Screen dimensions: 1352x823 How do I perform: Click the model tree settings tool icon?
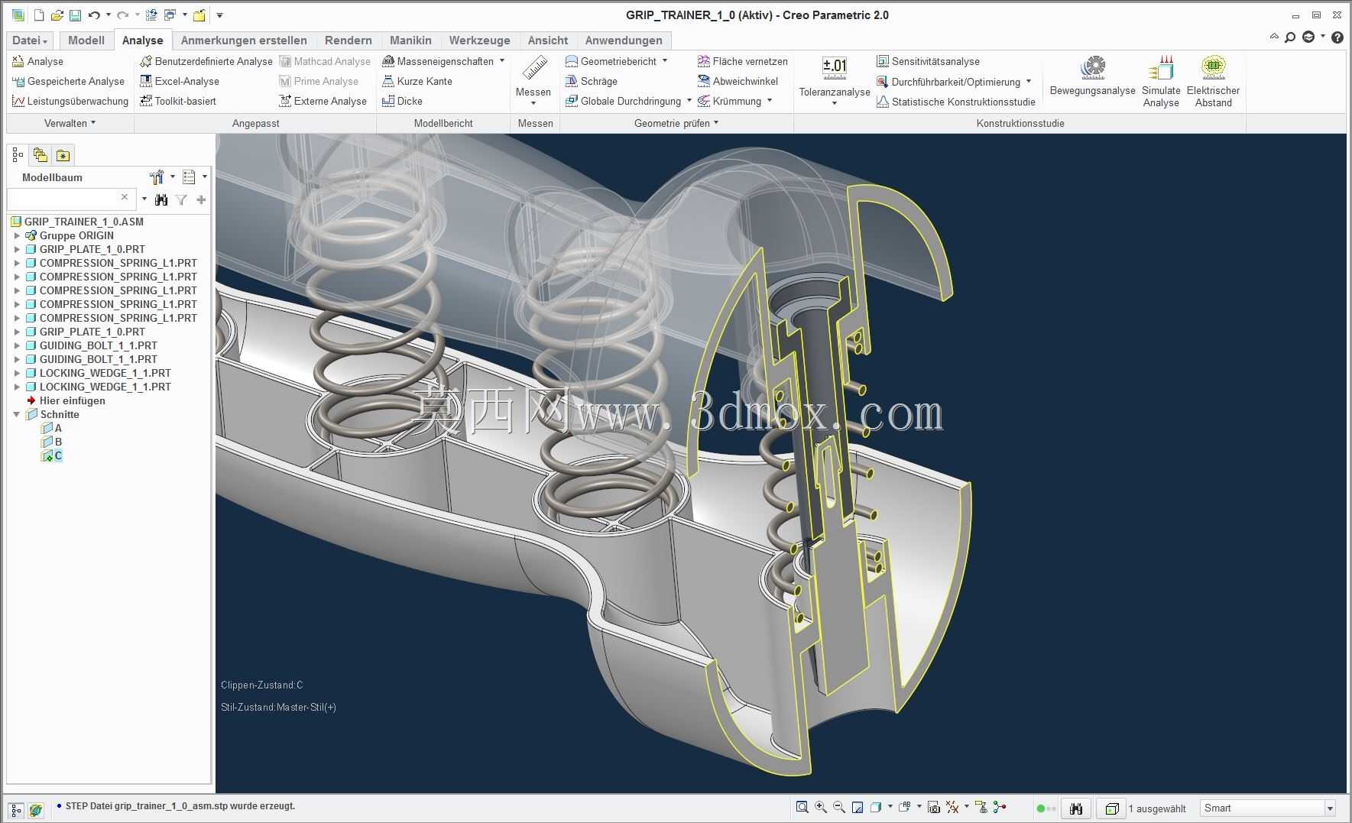coord(157,177)
